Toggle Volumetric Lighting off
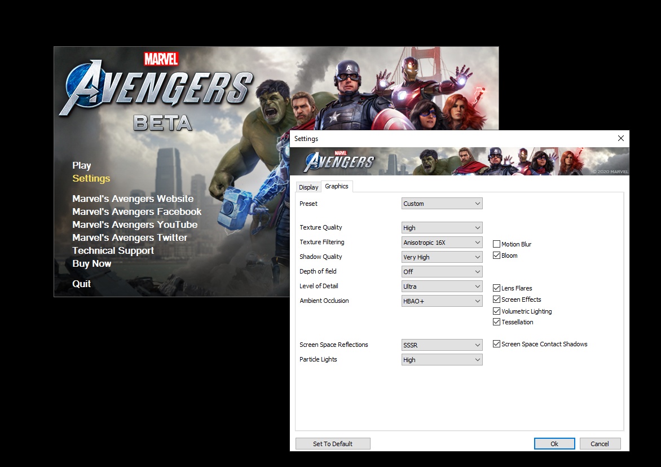Viewport: 661px width, 467px height. pyautogui.click(x=497, y=311)
